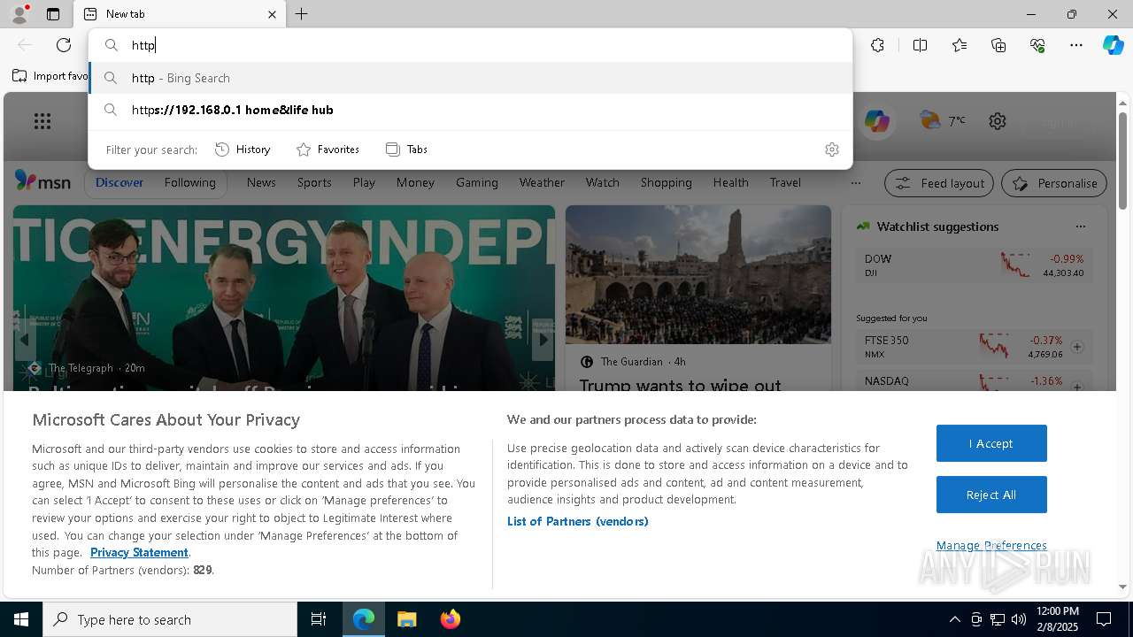Open The Telegraph headline story image
The image size is (1133, 637).
point(283,298)
